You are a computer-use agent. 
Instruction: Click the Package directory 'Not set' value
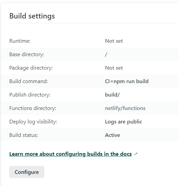(114, 68)
